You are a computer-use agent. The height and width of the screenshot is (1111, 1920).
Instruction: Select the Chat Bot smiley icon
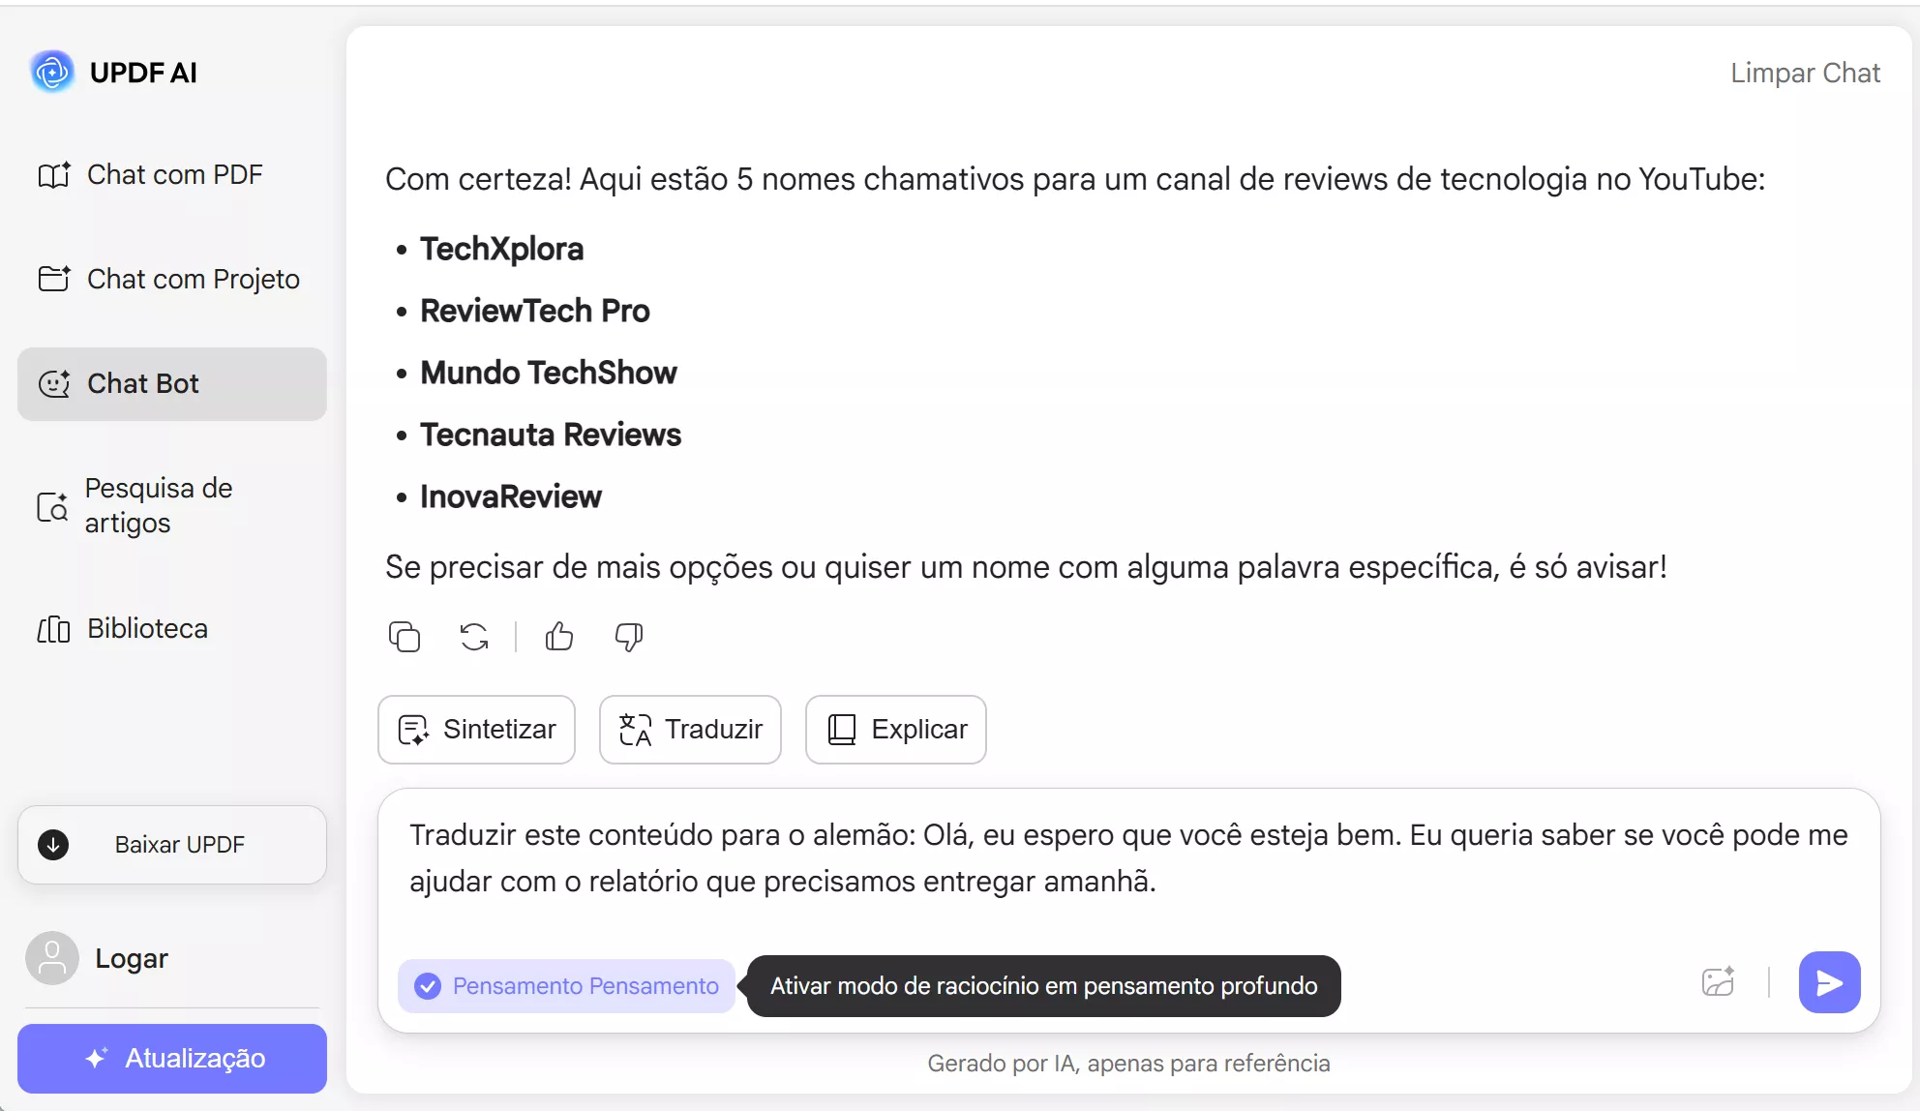click(x=54, y=383)
